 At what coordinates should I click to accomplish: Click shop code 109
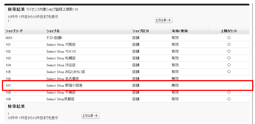point(8,99)
